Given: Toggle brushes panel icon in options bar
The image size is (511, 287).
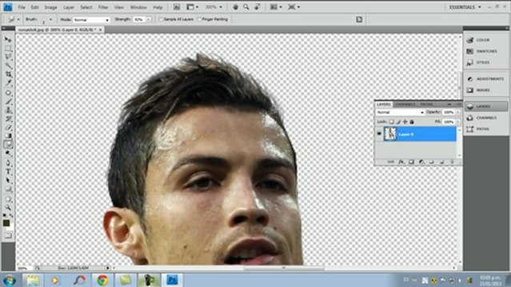Looking at the screenshot, I should click(x=359, y=19).
